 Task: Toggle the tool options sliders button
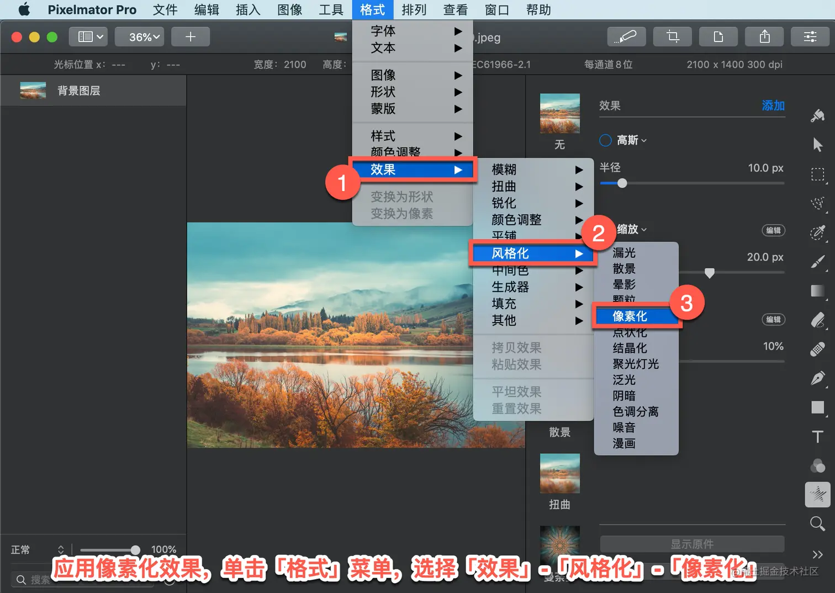click(810, 36)
